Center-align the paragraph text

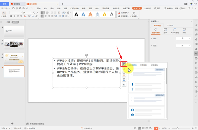click(46, 16)
